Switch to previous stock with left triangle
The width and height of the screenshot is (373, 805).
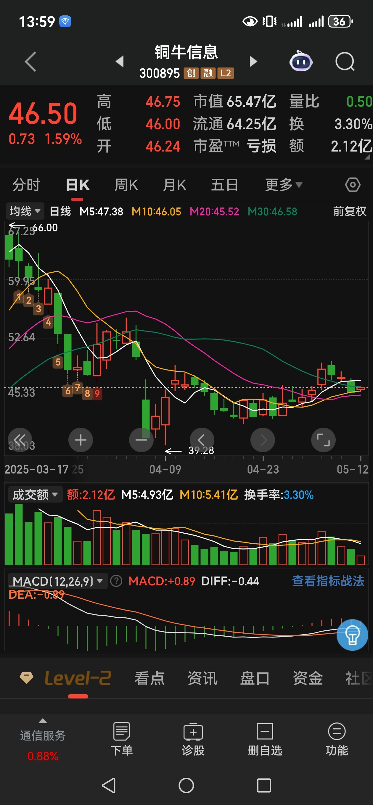(120, 62)
